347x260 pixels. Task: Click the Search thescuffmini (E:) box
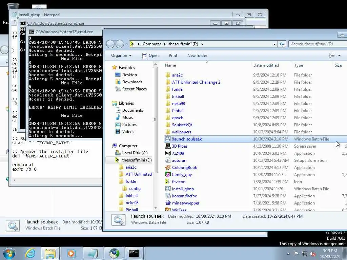tap(318, 44)
